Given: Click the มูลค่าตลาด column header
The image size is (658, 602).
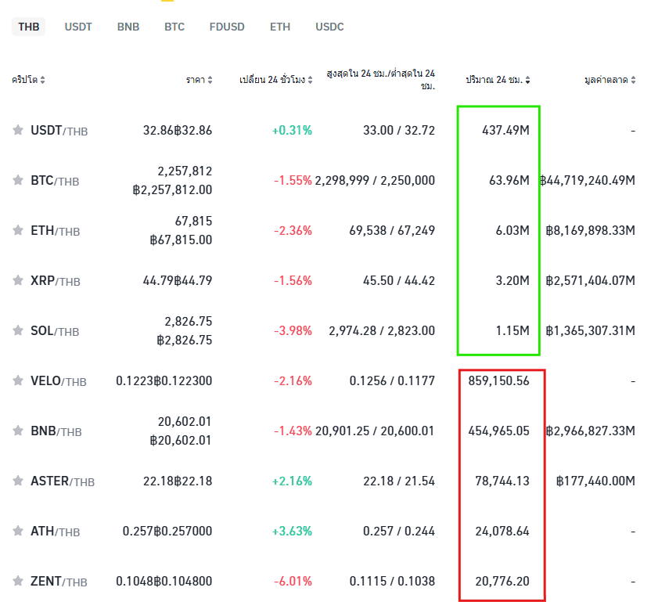Looking at the screenshot, I should click(606, 80).
